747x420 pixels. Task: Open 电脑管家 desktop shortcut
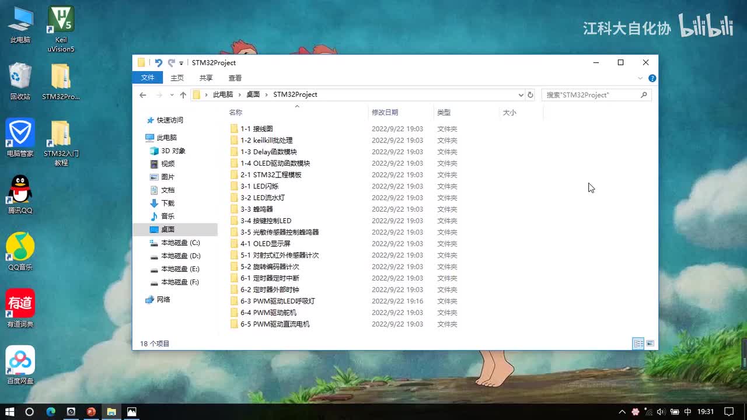pos(20,138)
